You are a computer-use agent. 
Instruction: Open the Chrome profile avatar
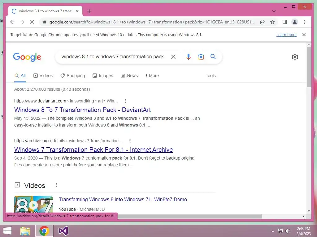coord(295,22)
